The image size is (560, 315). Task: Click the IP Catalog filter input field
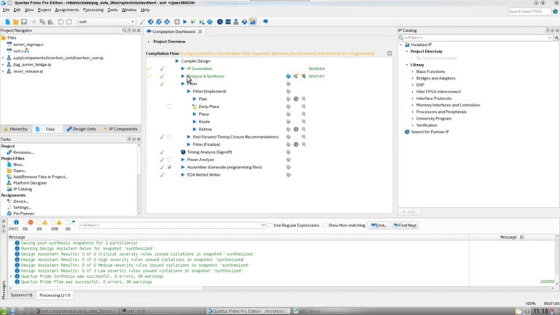(475, 37)
